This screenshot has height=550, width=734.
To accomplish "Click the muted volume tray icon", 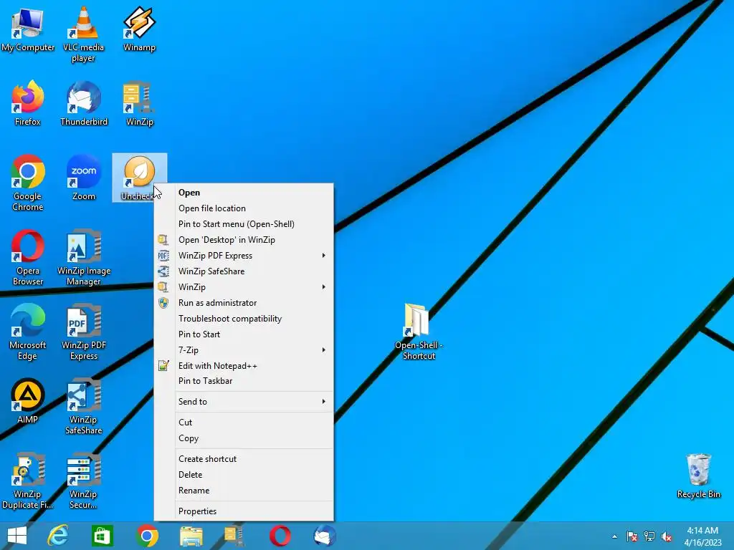I will (x=667, y=536).
